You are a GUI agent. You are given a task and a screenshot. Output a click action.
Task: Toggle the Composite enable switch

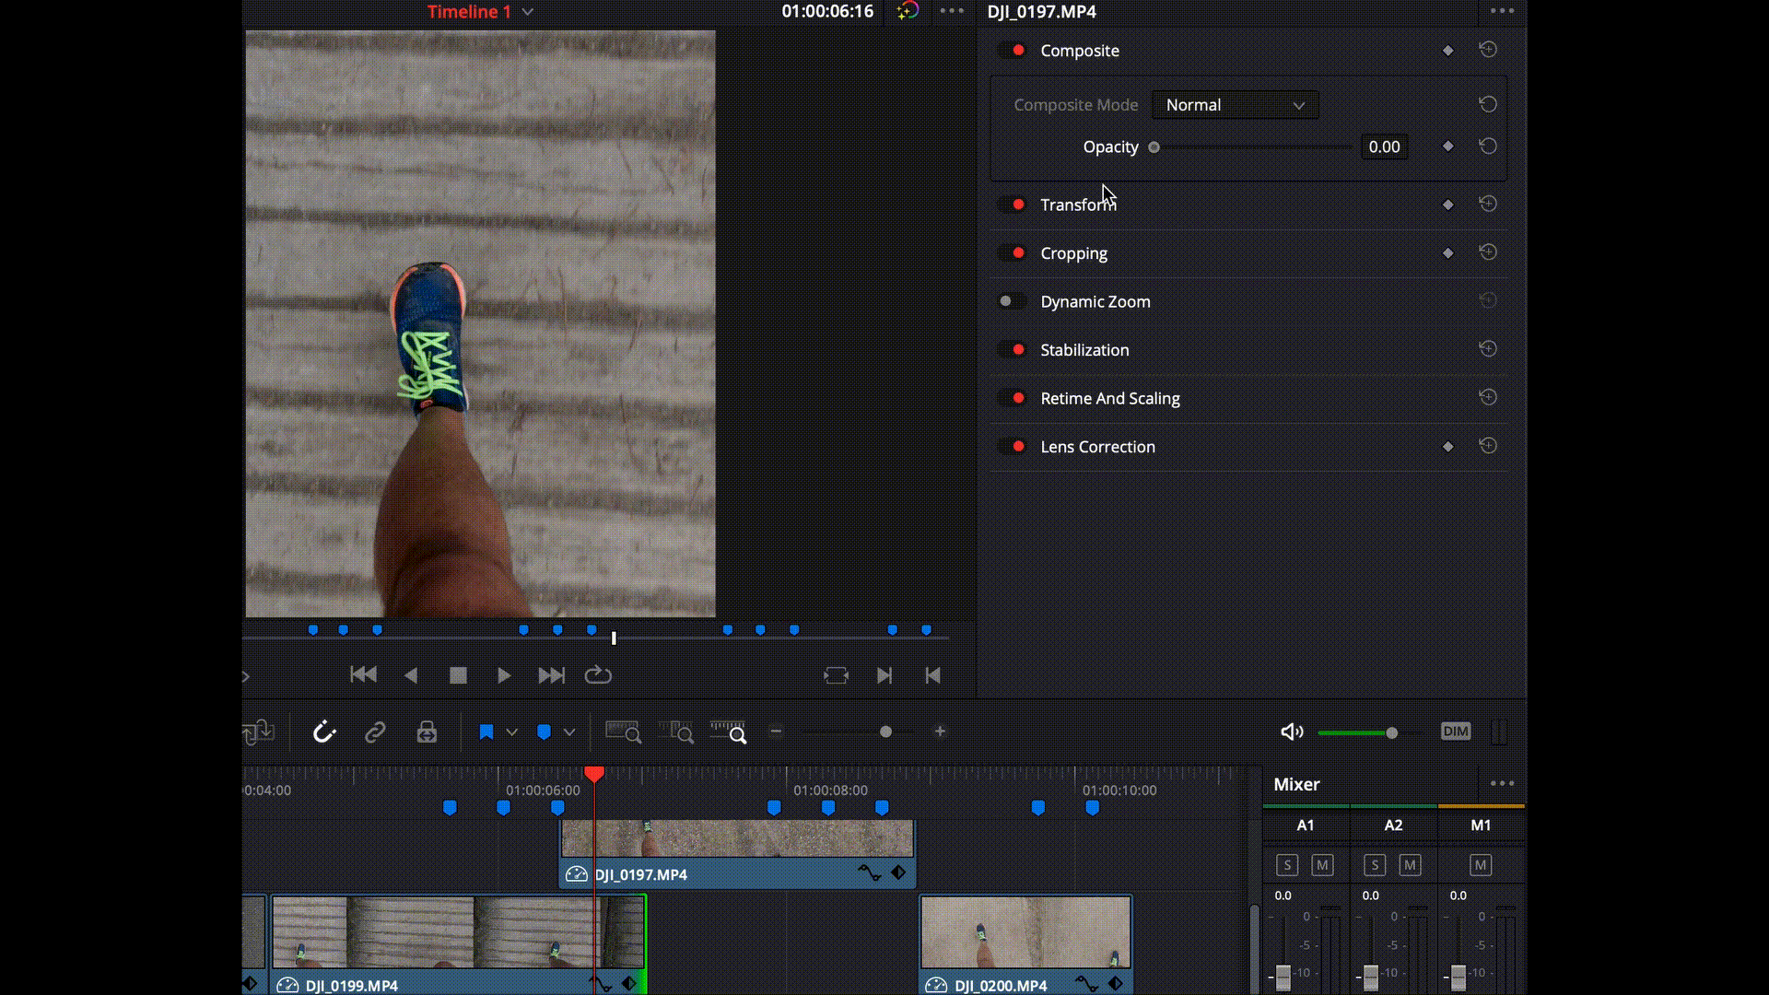1013,50
